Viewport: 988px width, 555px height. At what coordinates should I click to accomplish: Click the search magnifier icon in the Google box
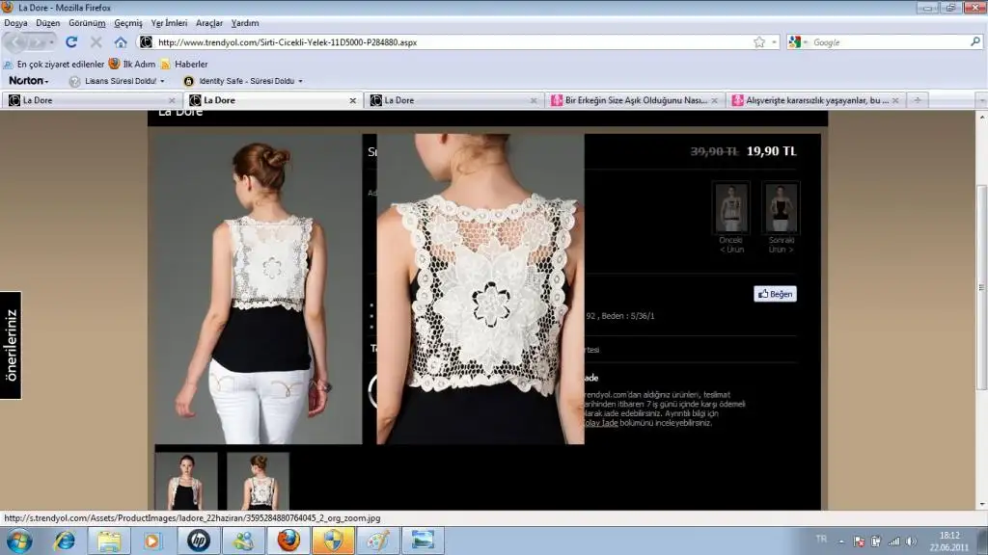(974, 42)
